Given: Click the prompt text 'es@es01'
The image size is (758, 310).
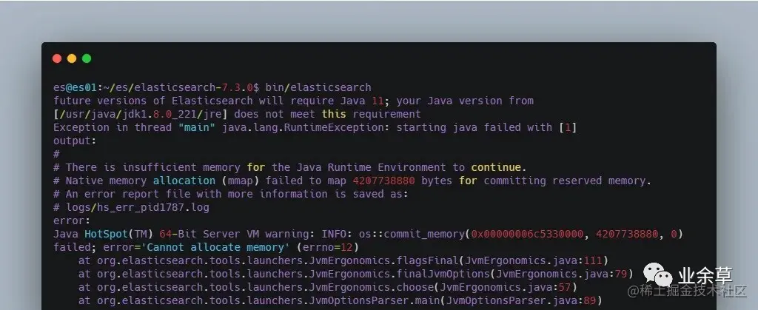Looking at the screenshot, I should [x=76, y=87].
